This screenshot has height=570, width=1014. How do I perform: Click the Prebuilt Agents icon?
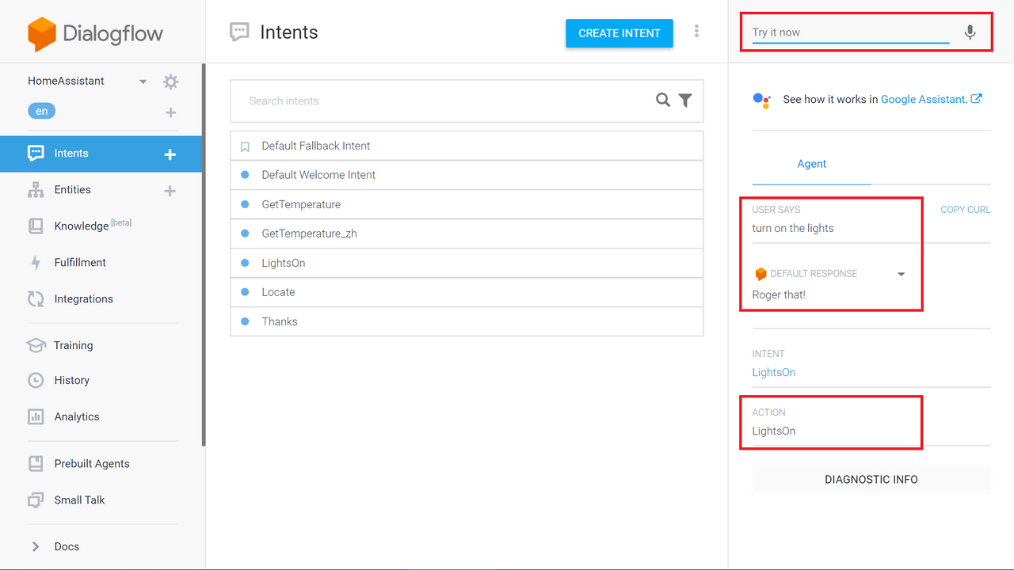[x=36, y=464]
